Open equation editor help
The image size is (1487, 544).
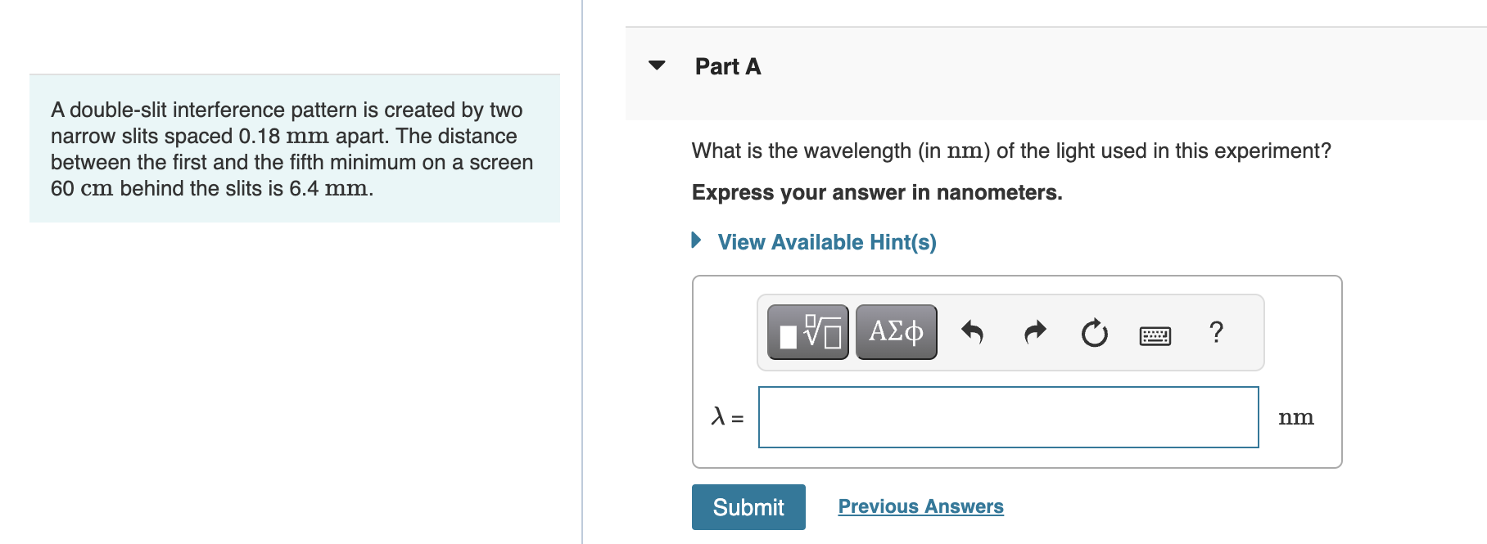click(1216, 331)
